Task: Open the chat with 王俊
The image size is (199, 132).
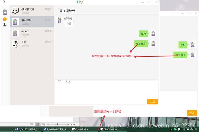Action: (x=32, y=44)
